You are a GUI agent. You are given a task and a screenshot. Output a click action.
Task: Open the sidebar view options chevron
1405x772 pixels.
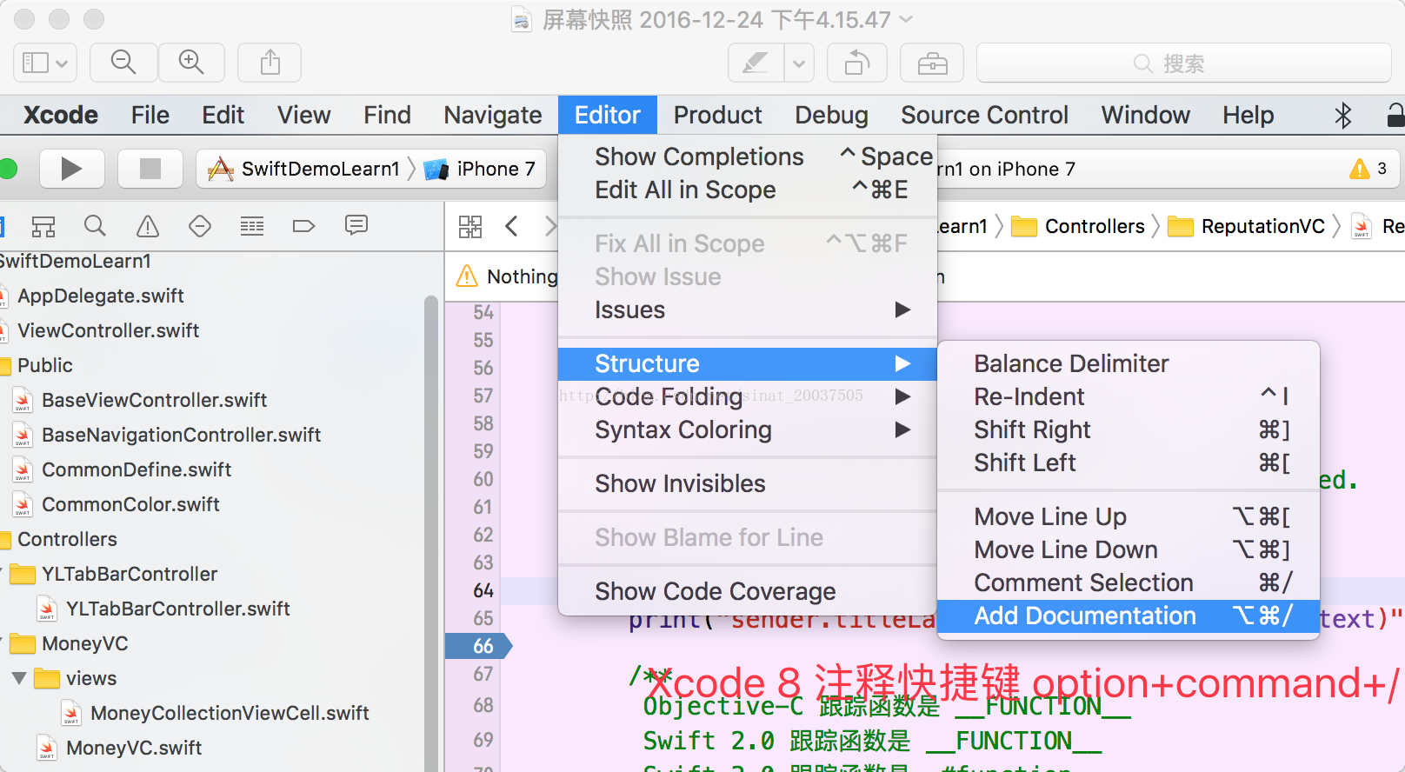coord(62,63)
